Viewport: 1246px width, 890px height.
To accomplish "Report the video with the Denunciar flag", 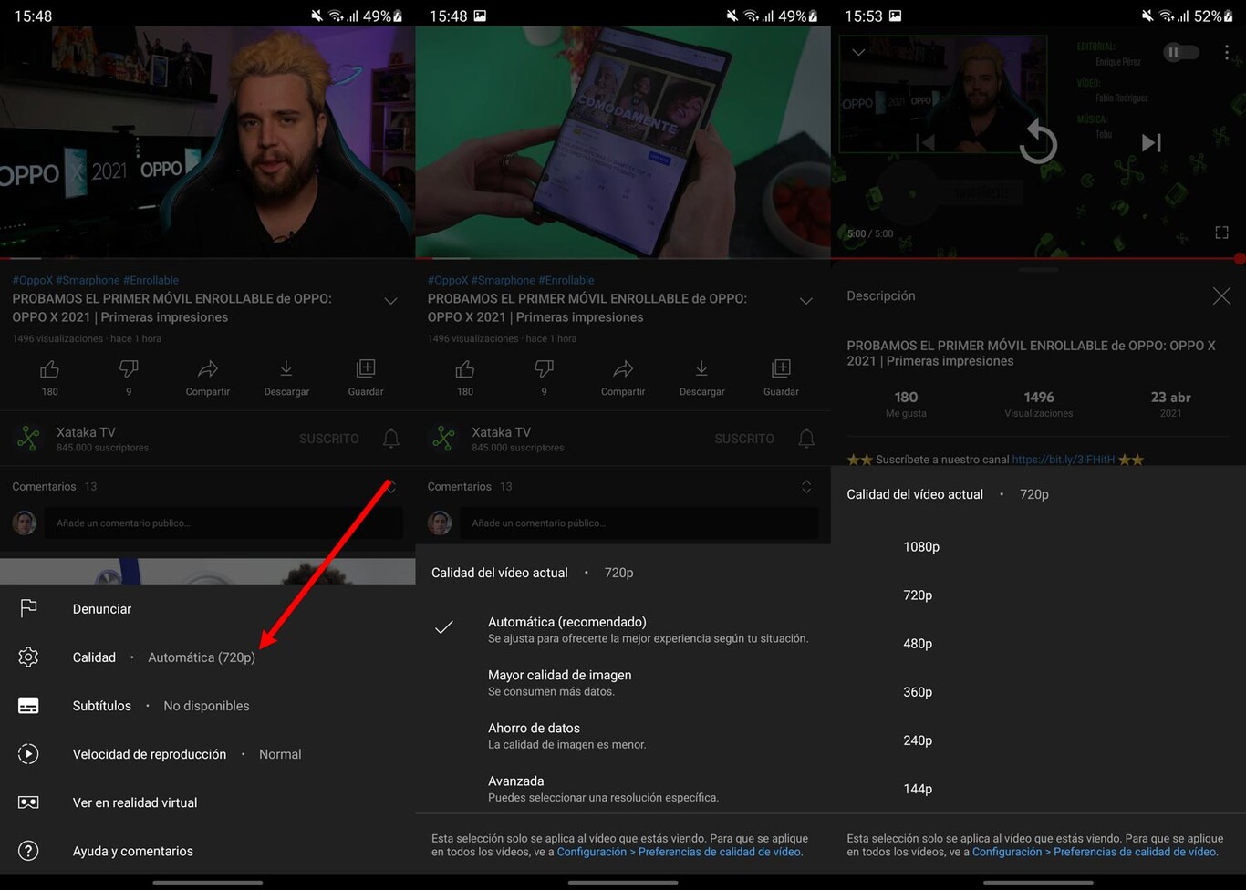I will click(x=28, y=608).
